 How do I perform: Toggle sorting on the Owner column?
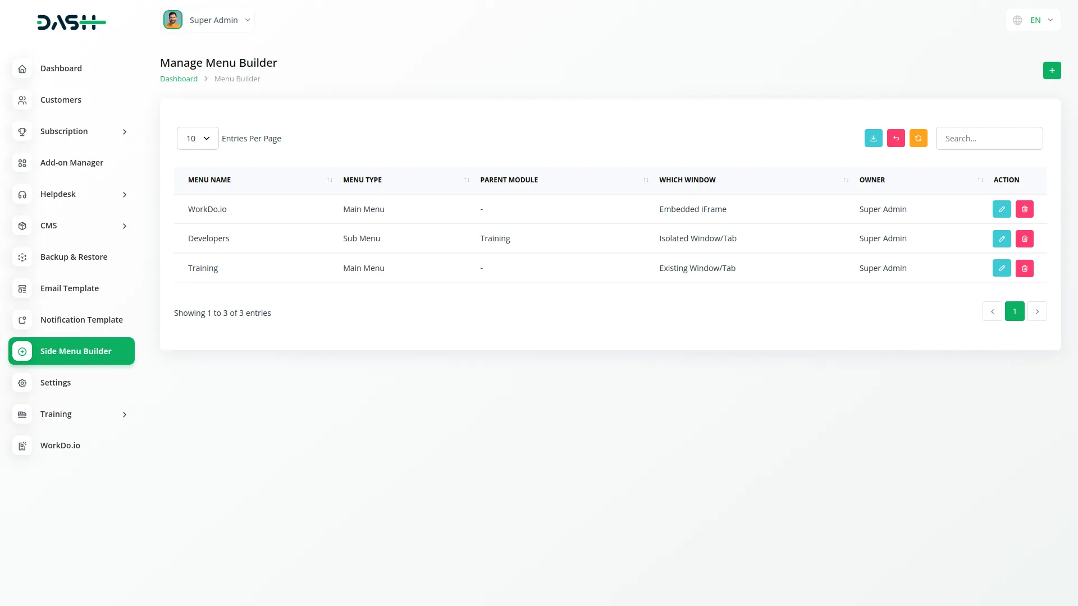(x=980, y=180)
